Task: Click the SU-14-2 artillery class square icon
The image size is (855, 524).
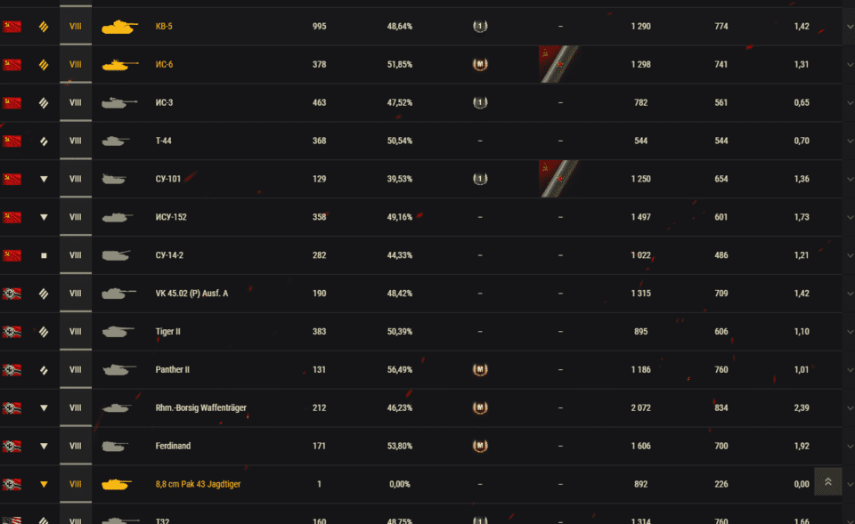Action: pos(44,255)
